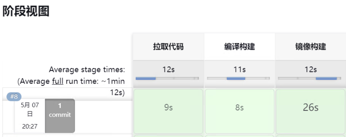Click 12s average time under 镜像构建
The image size is (346, 137).
tap(310, 70)
